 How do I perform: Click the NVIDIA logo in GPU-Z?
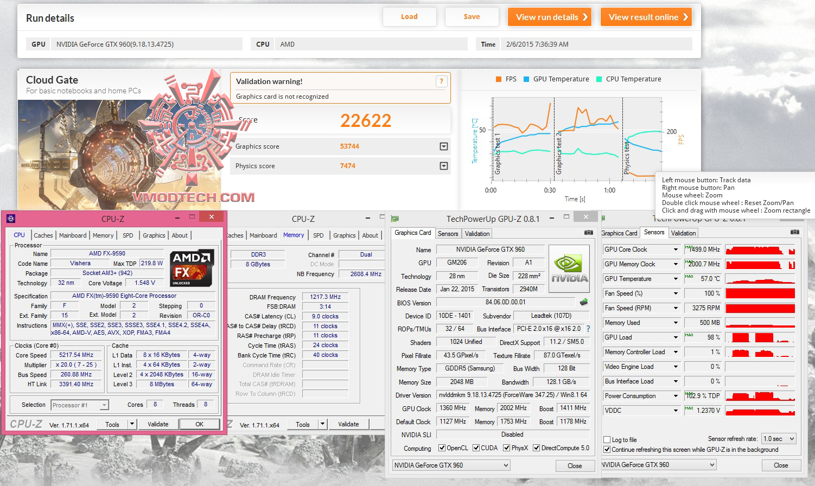click(x=569, y=268)
